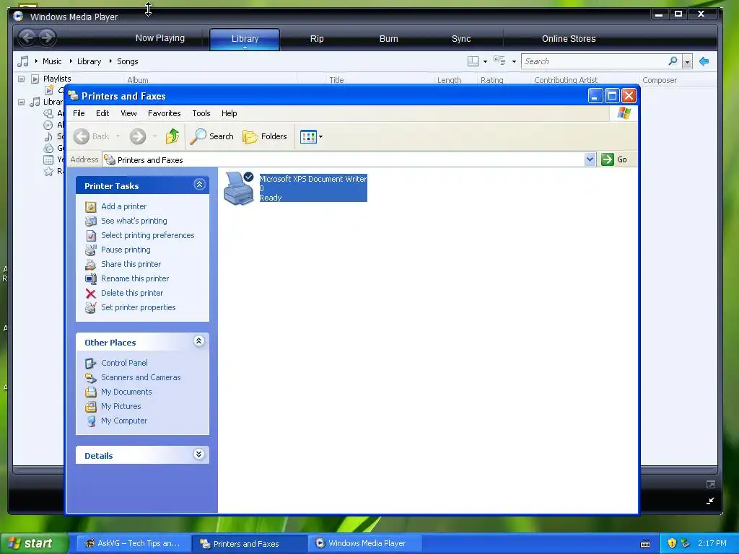Click the Scanners and Cameras icon
Screen dimensions: 739x554
90,378
